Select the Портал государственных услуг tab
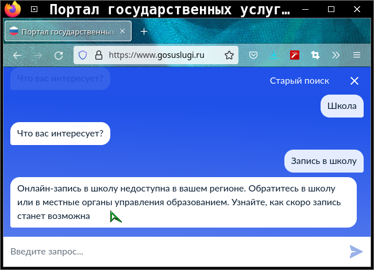This screenshot has height=270, width=374. click(68, 31)
